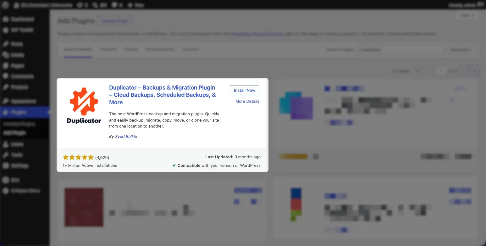
Task: Click the Install Now button for Duplicator
Action: click(x=244, y=90)
